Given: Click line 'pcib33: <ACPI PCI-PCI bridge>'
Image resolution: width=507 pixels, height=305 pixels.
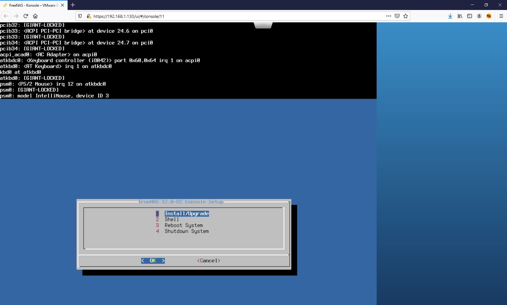Looking at the screenshot, I should tap(76, 31).
